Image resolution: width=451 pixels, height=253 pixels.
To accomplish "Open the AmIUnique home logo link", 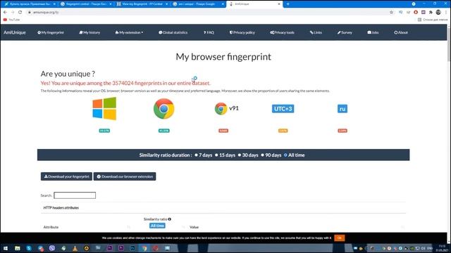I will (15, 32).
